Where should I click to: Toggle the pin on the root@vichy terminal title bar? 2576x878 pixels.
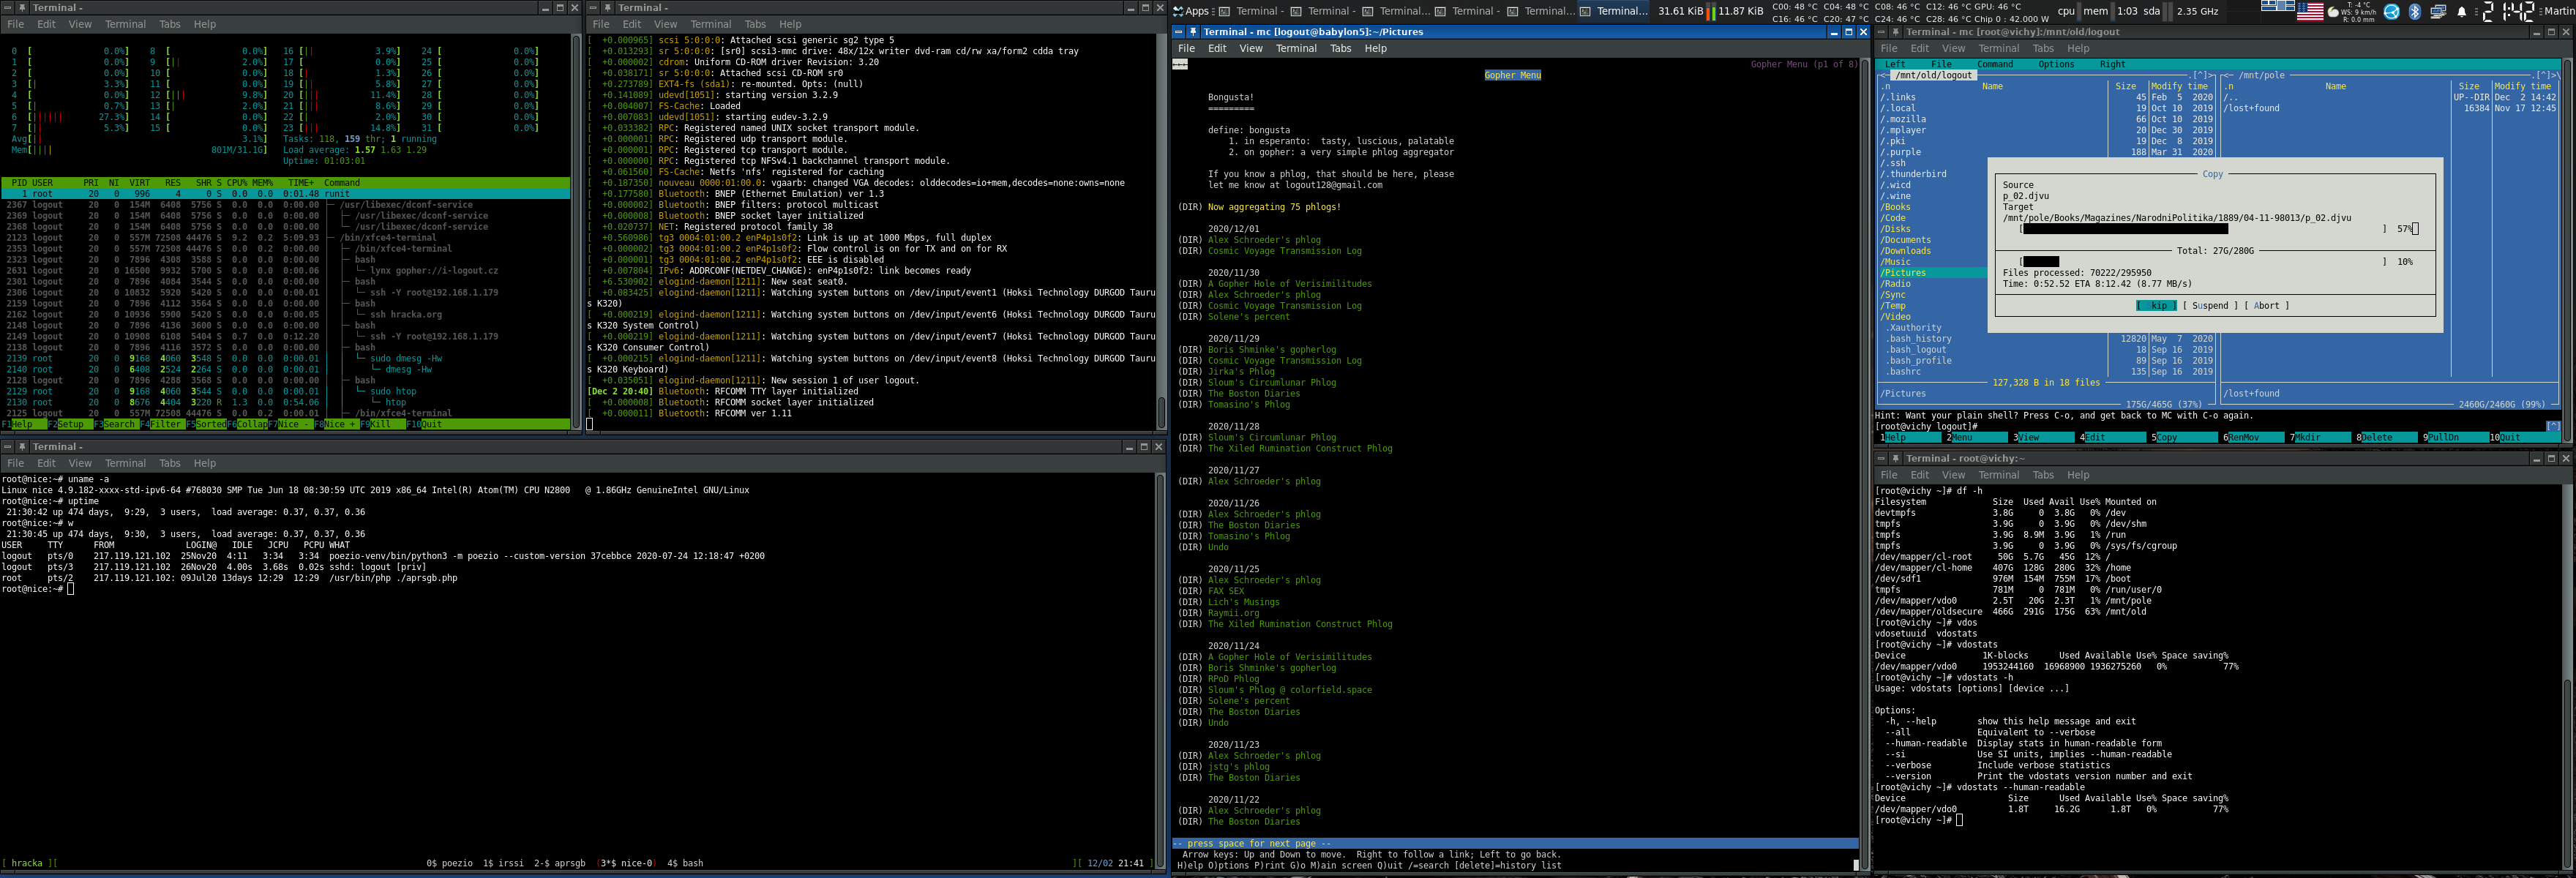pos(1895,459)
